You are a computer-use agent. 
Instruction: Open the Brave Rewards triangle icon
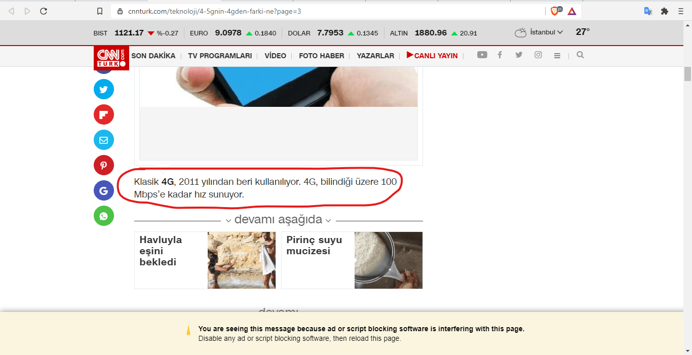click(572, 11)
